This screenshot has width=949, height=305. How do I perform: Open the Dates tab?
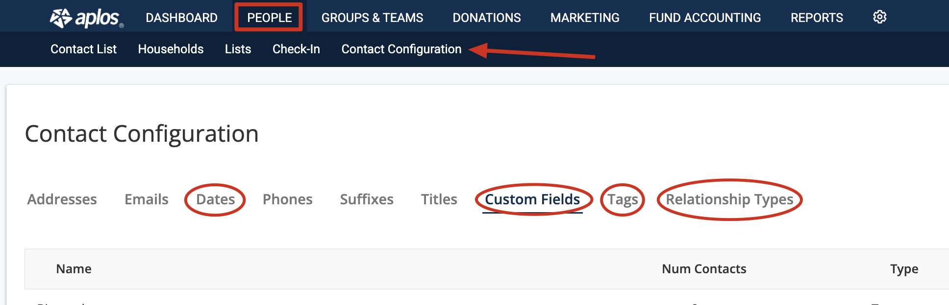pyautogui.click(x=215, y=199)
